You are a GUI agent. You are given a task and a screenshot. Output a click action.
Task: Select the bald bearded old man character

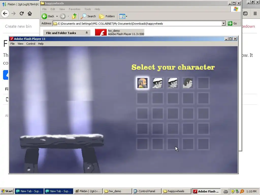click(142, 83)
